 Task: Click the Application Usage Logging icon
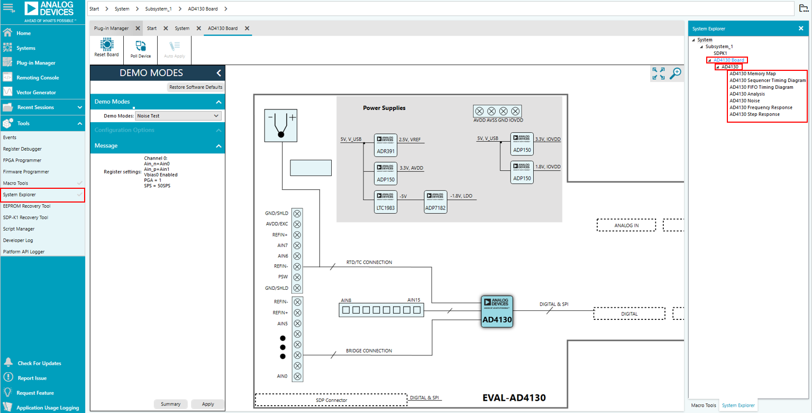[x=8, y=407]
